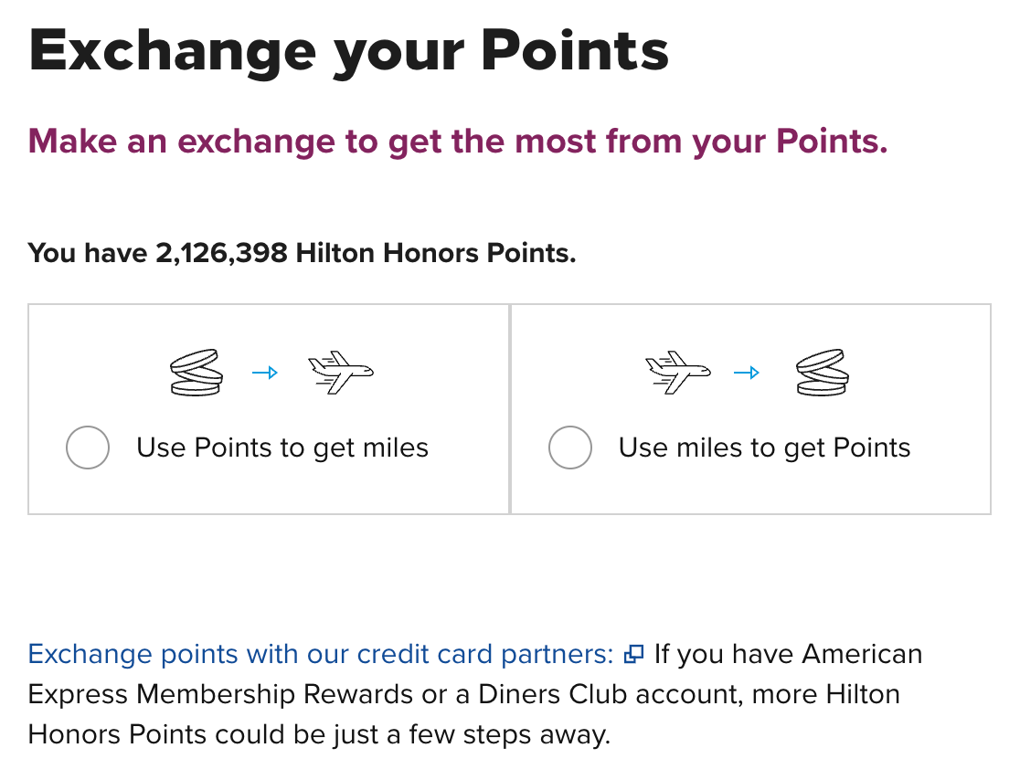This screenshot has height=769, width=1020.
Task: Click inside the left exchange option card
Action: click(x=268, y=408)
